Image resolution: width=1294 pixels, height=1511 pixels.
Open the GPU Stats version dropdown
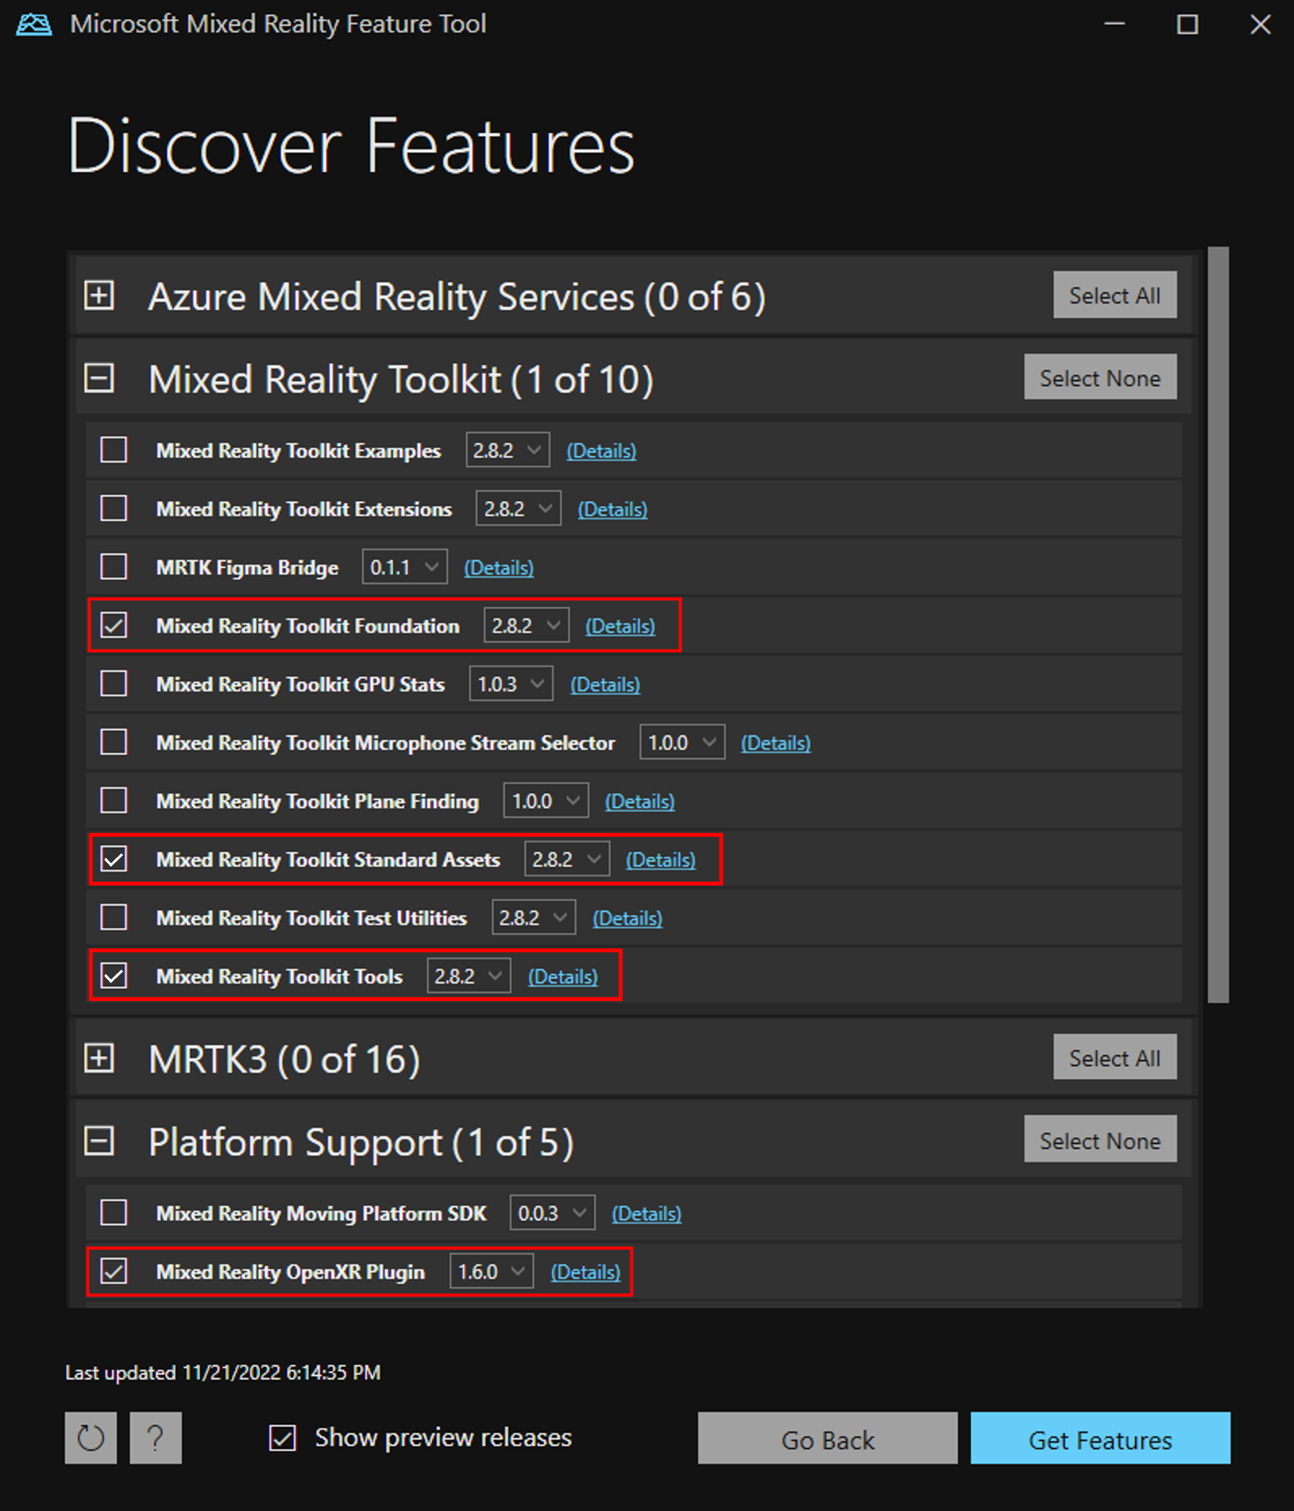[510, 684]
